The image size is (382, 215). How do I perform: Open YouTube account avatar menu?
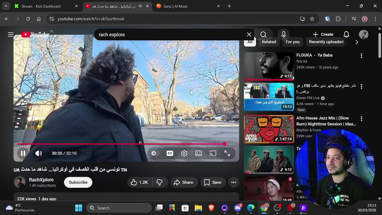363,35
